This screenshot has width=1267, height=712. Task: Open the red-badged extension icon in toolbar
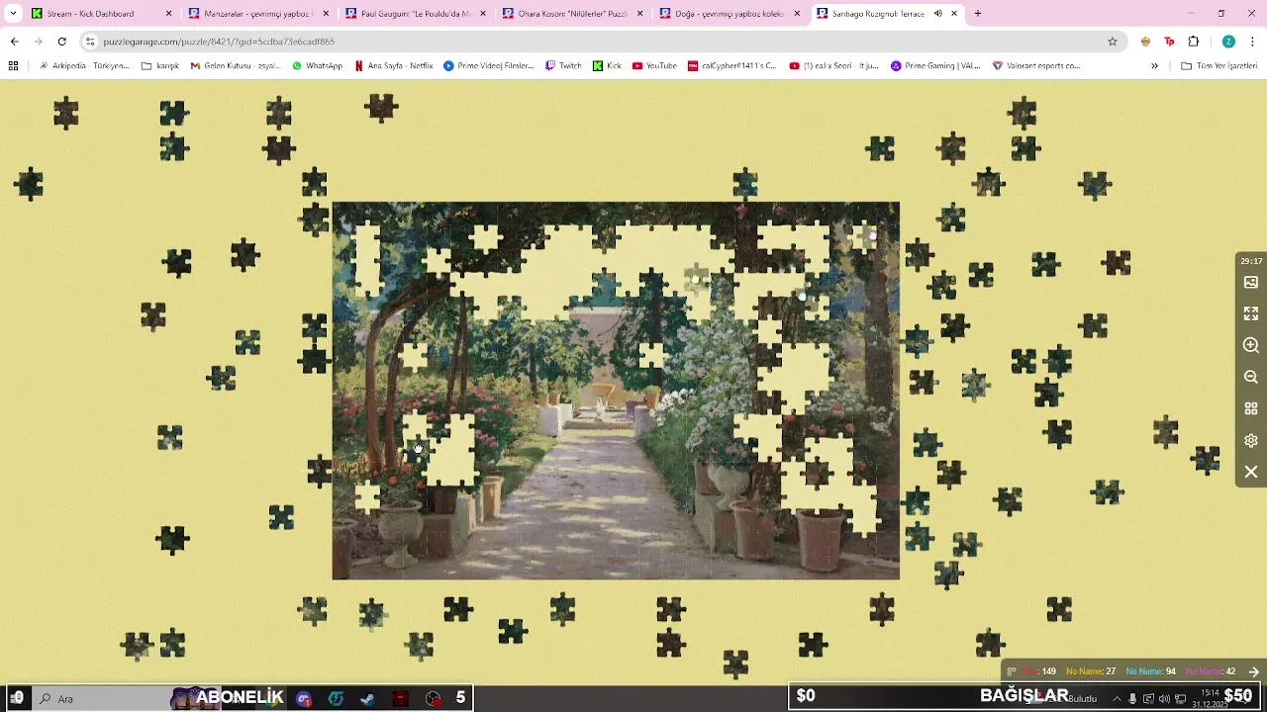[x=1169, y=42]
